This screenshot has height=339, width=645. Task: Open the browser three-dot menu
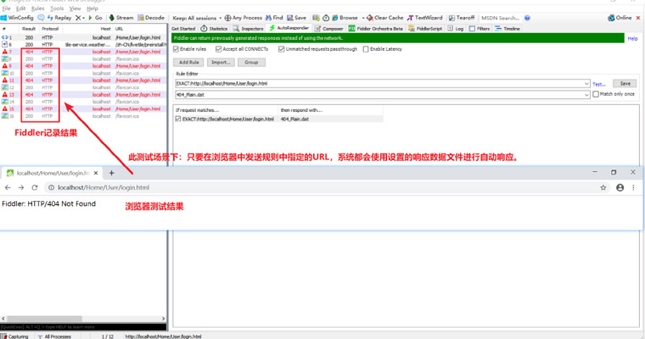633,187
